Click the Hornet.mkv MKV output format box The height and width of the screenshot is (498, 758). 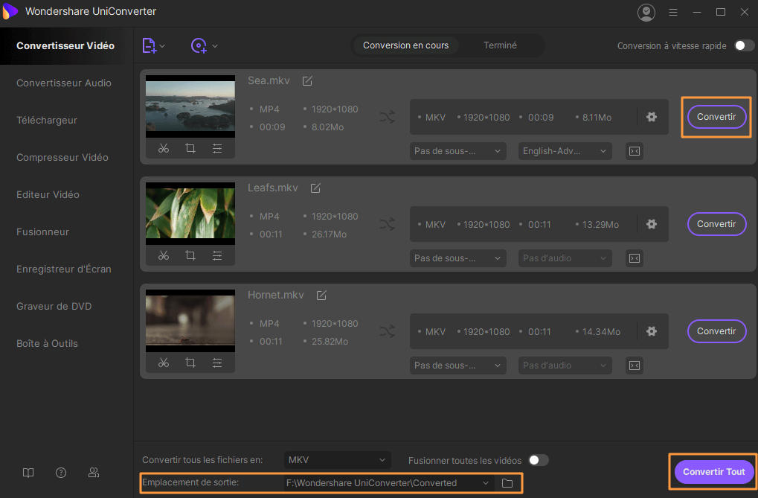539,331
